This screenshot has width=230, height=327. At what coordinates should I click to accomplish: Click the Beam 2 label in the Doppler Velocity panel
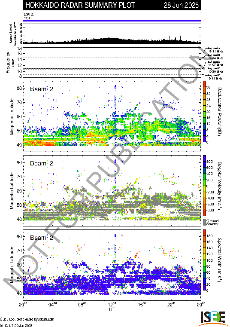pos(42,163)
